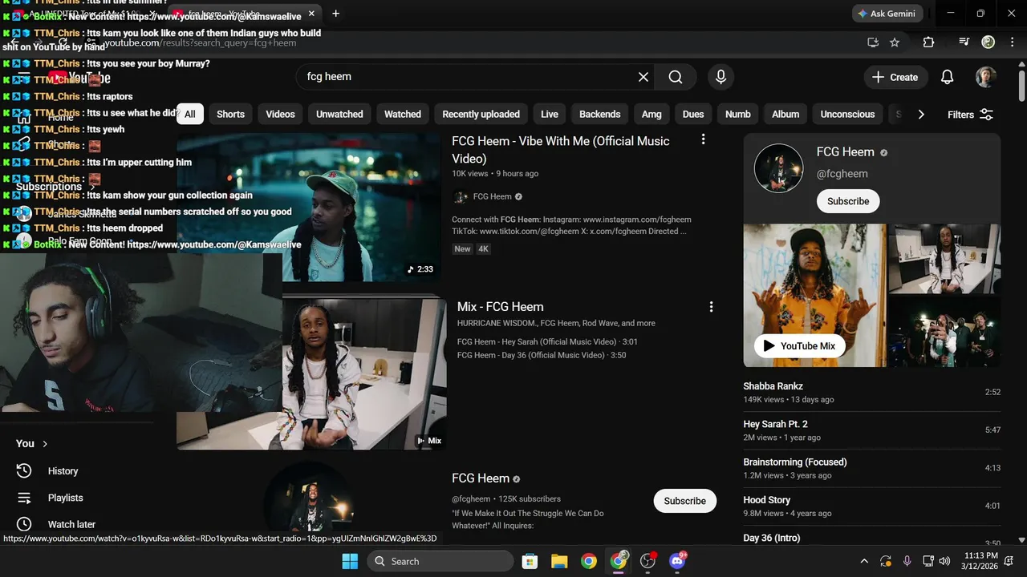Select the Unwatched filter chip
Screen dimensions: 1027x577
click(x=339, y=114)
